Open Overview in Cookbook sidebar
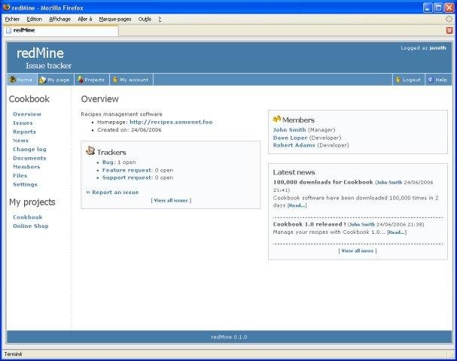The width and height of the screenshot is (457, 361). coord(27,114)
